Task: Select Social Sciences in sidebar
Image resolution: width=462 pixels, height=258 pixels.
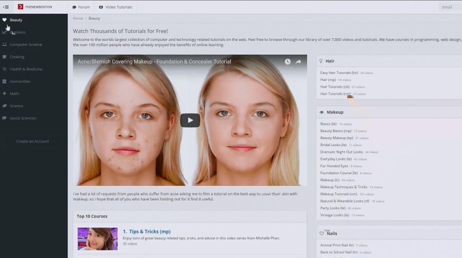Action: tap(23, 118)
